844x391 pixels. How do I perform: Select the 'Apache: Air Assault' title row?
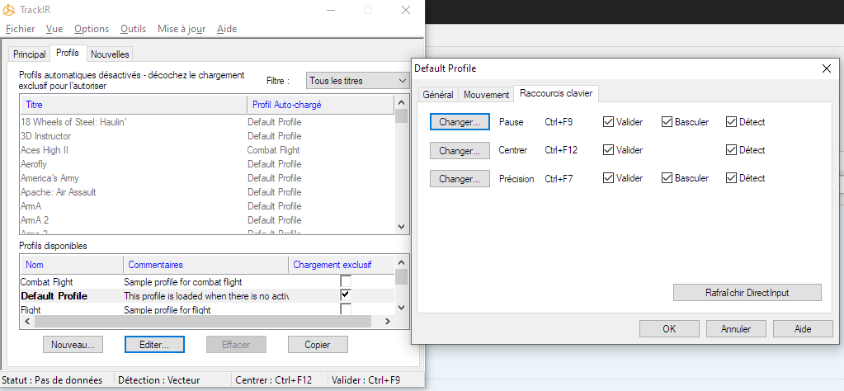207,192
